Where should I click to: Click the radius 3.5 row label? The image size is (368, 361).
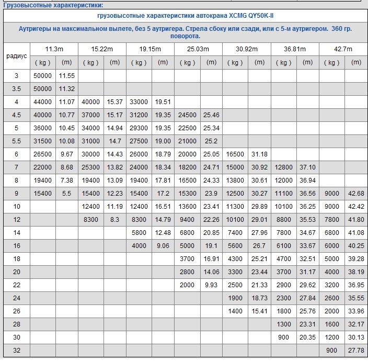(x=16, y=89)
